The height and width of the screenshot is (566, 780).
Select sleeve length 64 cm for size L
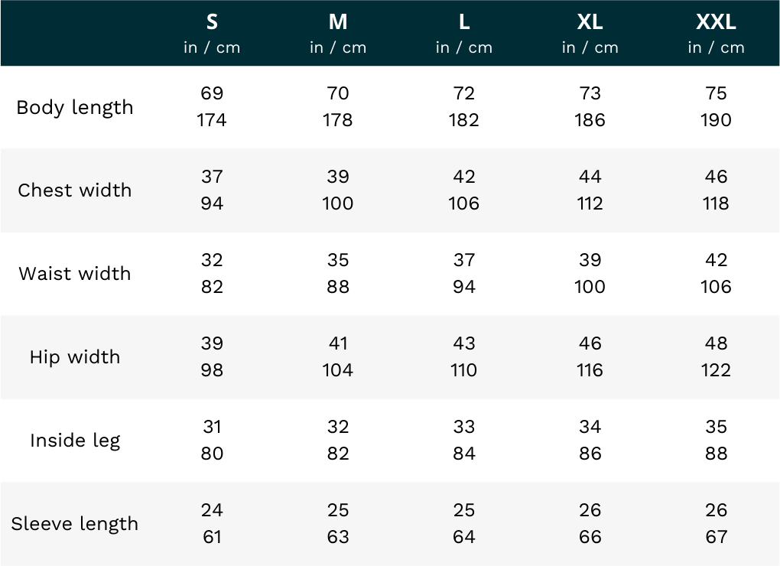pos(464,537)
